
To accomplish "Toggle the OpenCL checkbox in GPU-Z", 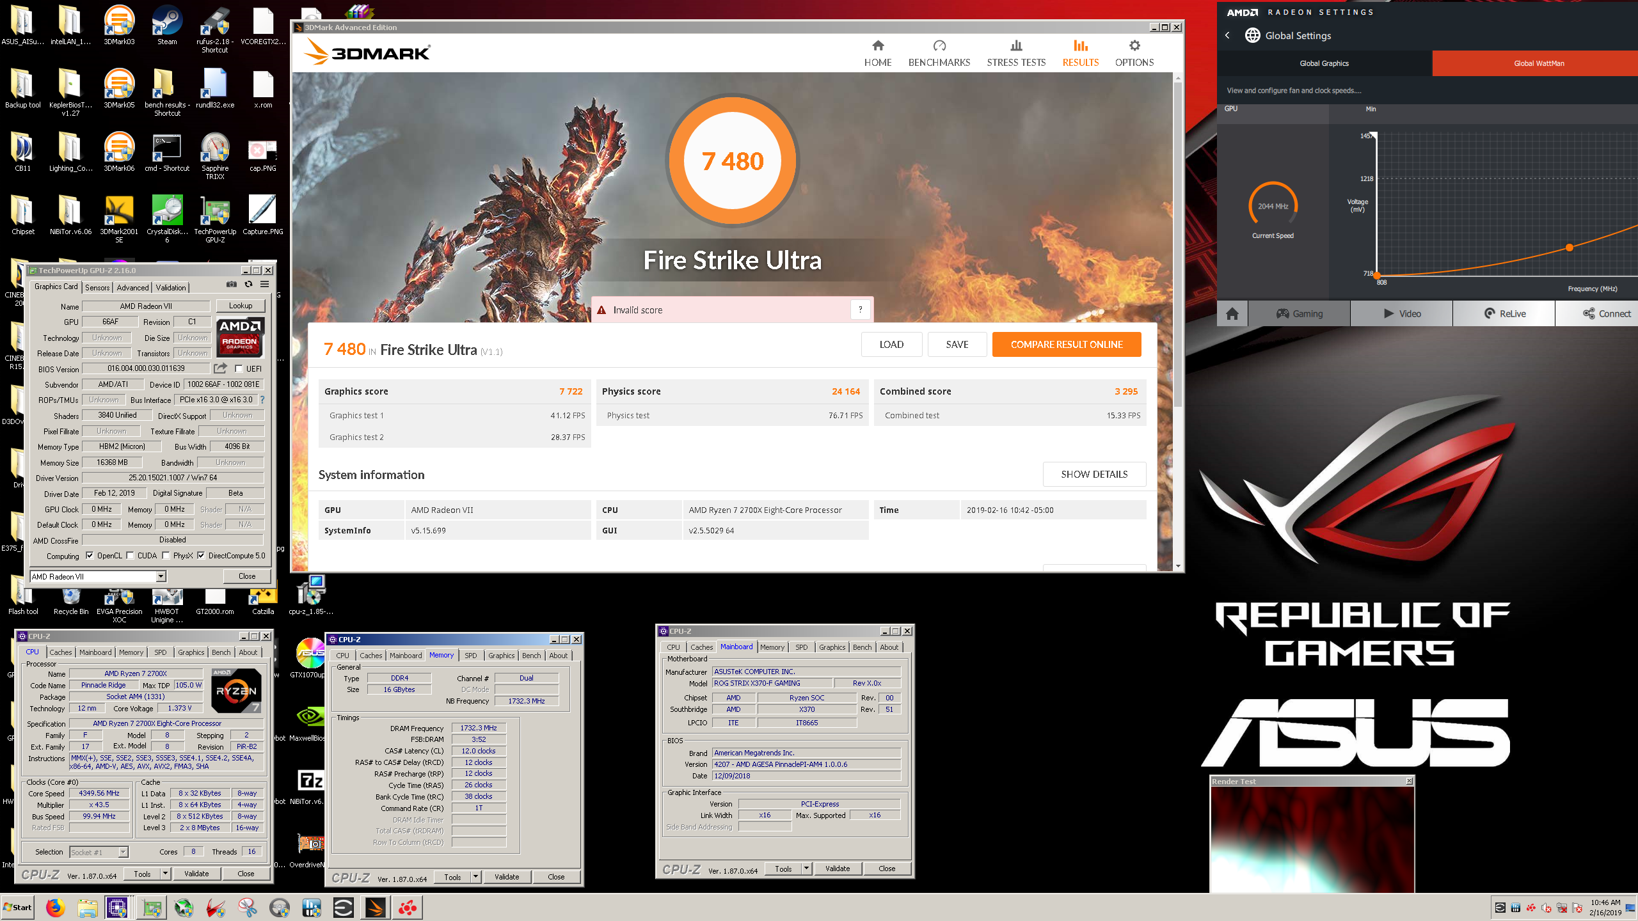I will coord(90,556).
